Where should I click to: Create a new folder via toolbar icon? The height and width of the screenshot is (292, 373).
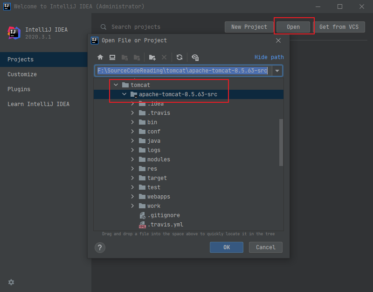click(x=152, y=57)
